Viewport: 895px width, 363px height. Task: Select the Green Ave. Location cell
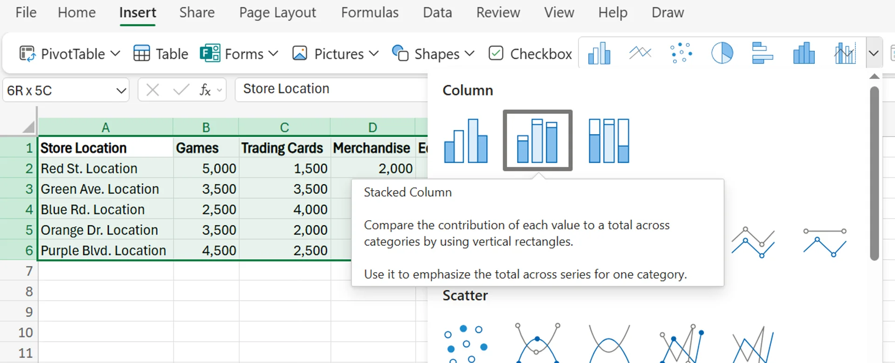click(x=106, y=189)
